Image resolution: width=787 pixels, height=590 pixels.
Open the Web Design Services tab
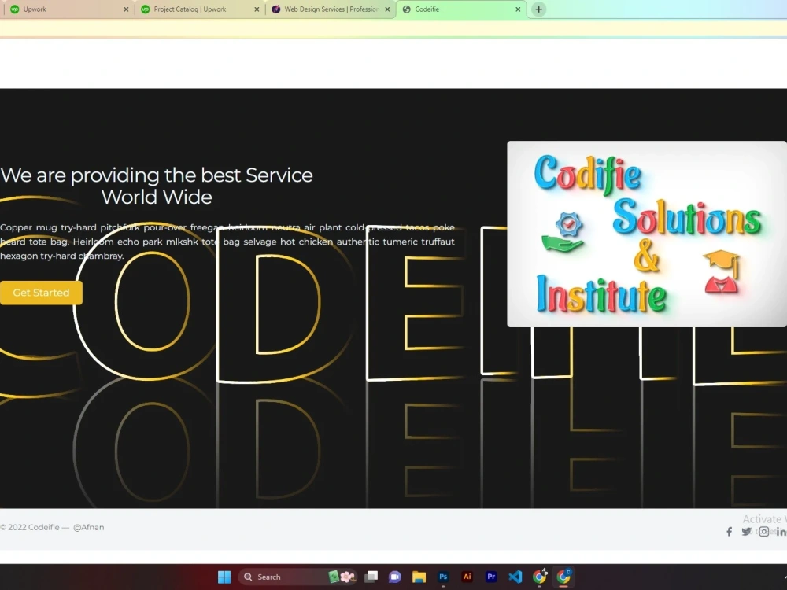[x=329, y=9]
